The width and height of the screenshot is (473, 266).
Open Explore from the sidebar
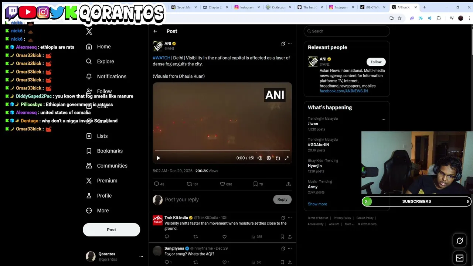coord(100,61)
